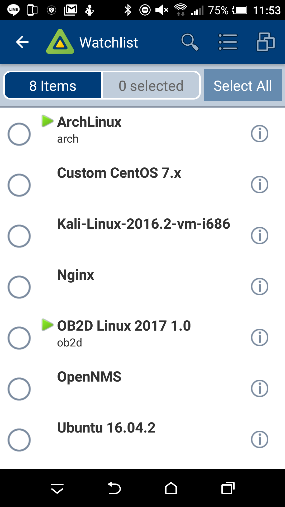Switch to the 8 Items tab
This screenshot has width=285, height=507.
pos(53,86)
